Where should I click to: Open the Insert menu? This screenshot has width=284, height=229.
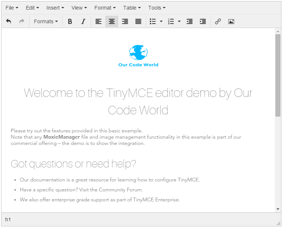[x=55, y=8]
